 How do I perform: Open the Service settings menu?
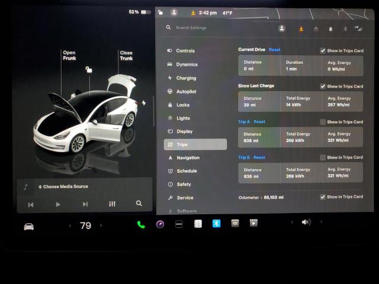(181, 198)
